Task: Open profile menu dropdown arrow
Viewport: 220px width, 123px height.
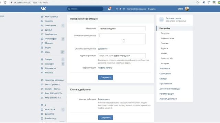Action: point(191,9)
